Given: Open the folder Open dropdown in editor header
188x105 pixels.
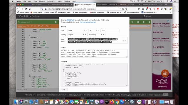Looking at the screenshot, I should click(x=133, y=22).
